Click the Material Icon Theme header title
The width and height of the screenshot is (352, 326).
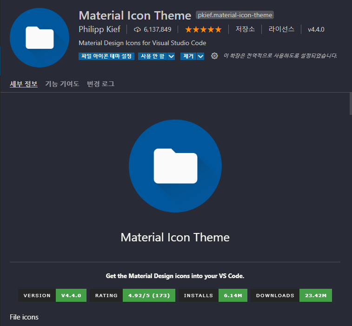pos(135,15)
